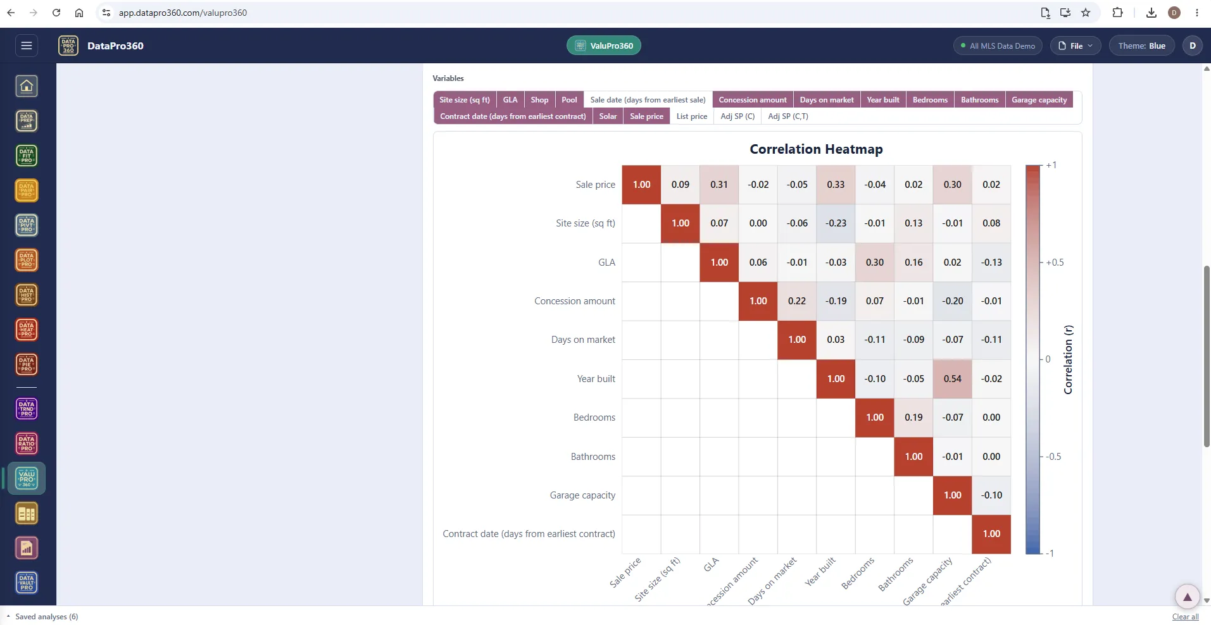Click the vertical page scrollbar thumb
Screen dimensions: 1211x625
1207,357
